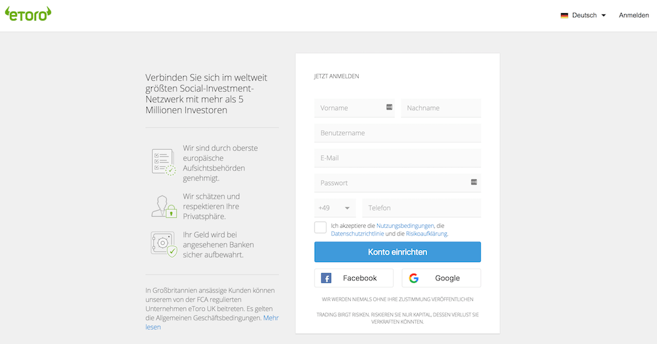The height and width of the screenshot is (344, 657).
Task: Sign up with Facebook button
Action: 353,278
